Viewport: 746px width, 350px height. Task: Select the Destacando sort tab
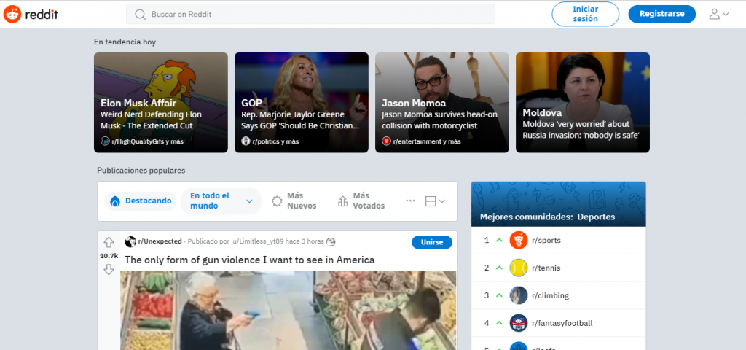(x=141, y=201)
